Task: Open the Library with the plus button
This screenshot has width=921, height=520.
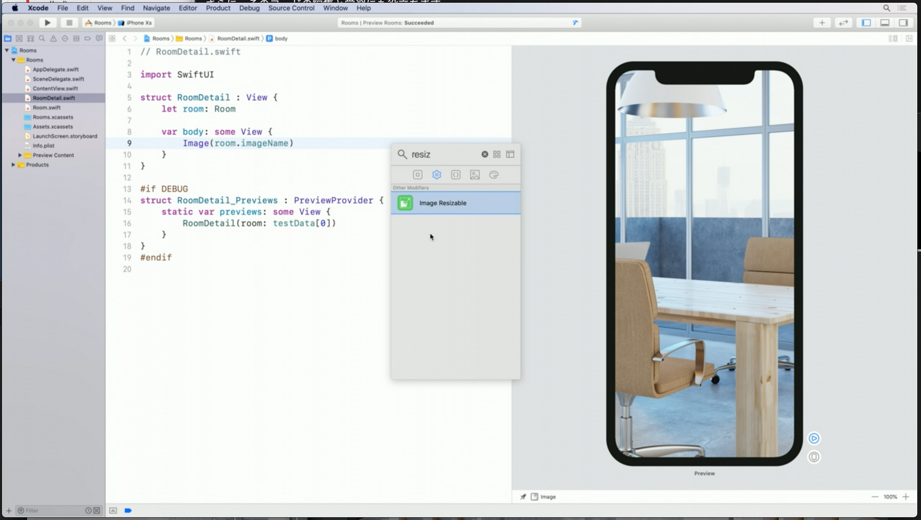Action: tap(822, 23)
